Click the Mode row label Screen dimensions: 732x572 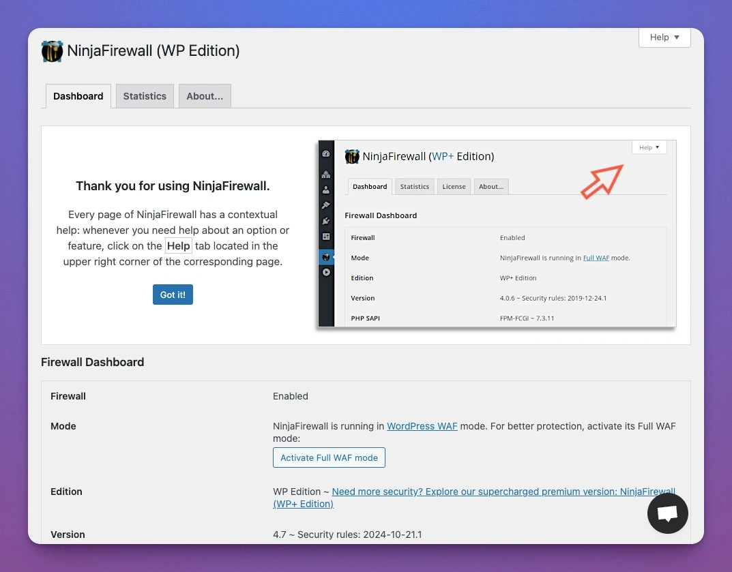(63, 426)
